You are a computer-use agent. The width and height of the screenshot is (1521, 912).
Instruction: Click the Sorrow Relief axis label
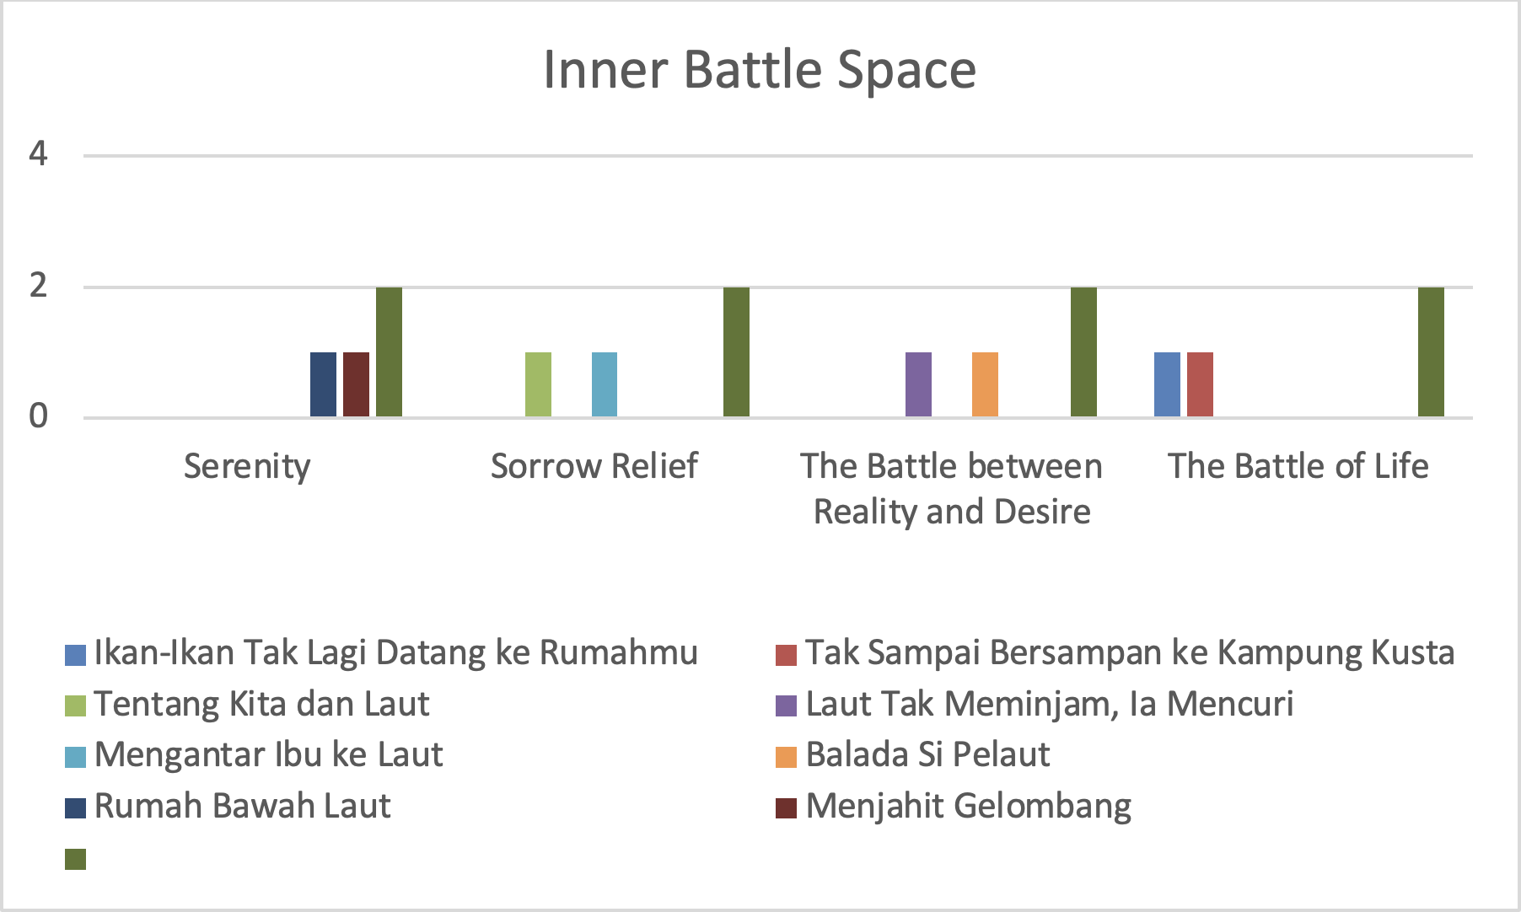coord(594,466)
